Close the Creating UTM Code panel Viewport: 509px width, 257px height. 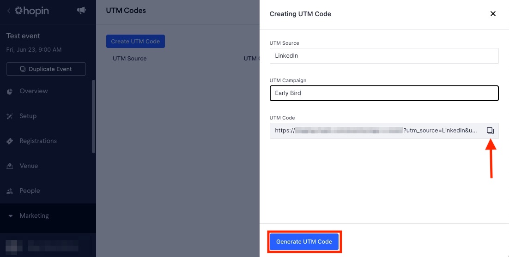coord(493,14)
